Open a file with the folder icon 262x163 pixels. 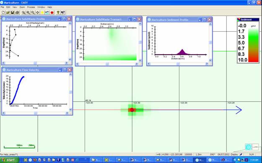tap(8, 13)
